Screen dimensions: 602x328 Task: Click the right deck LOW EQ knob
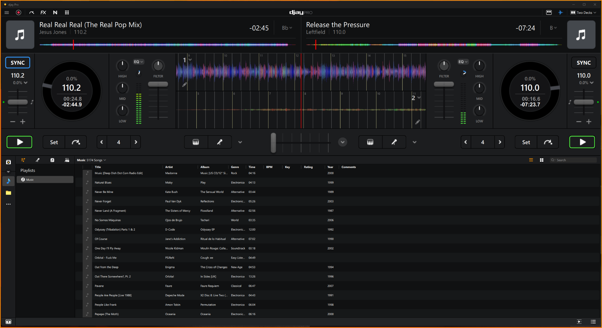479,111
